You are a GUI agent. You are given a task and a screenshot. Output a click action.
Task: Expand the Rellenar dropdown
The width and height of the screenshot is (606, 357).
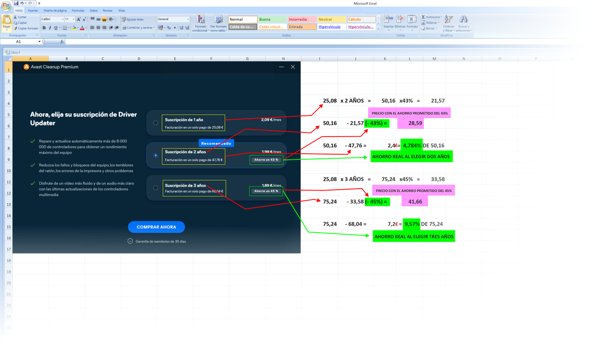pos(439,23)
